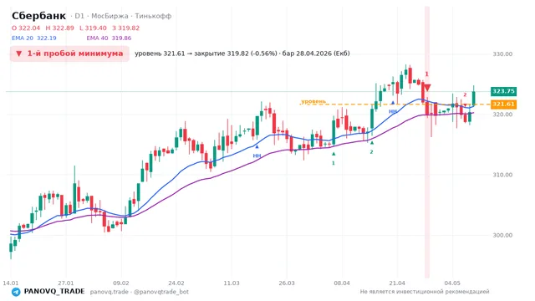Screen dimensions: 535x301
Task: Click the L 319.40 low value
Action: coord(93,28)
